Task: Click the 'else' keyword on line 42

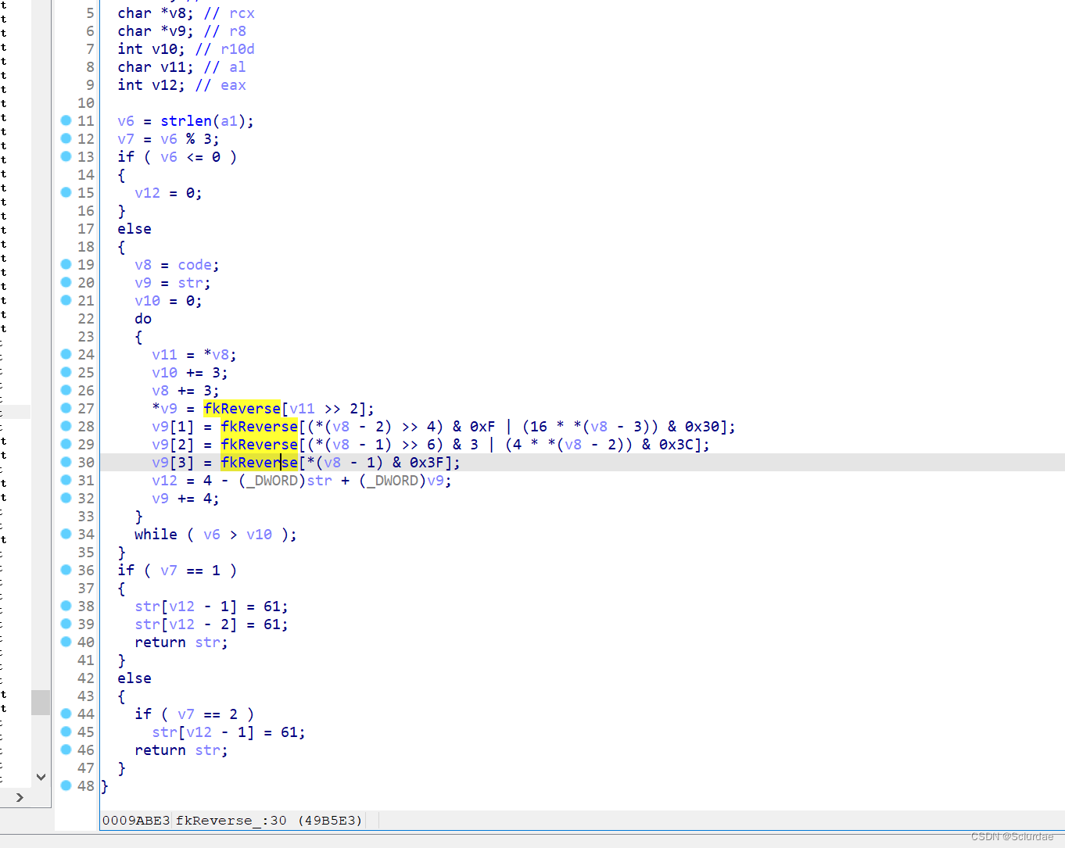Action: 134,678
